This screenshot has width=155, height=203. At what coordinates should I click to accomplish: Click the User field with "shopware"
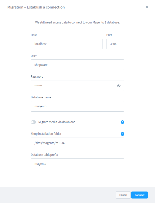77,65
